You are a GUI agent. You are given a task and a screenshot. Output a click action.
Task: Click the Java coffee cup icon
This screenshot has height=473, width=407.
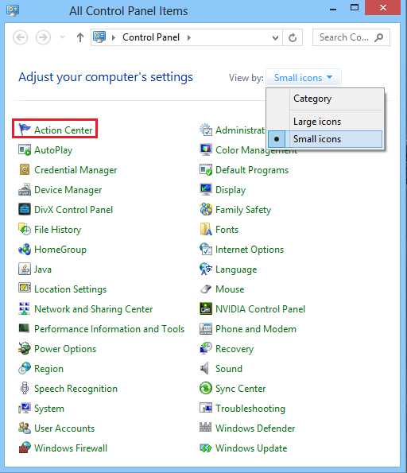24,269
